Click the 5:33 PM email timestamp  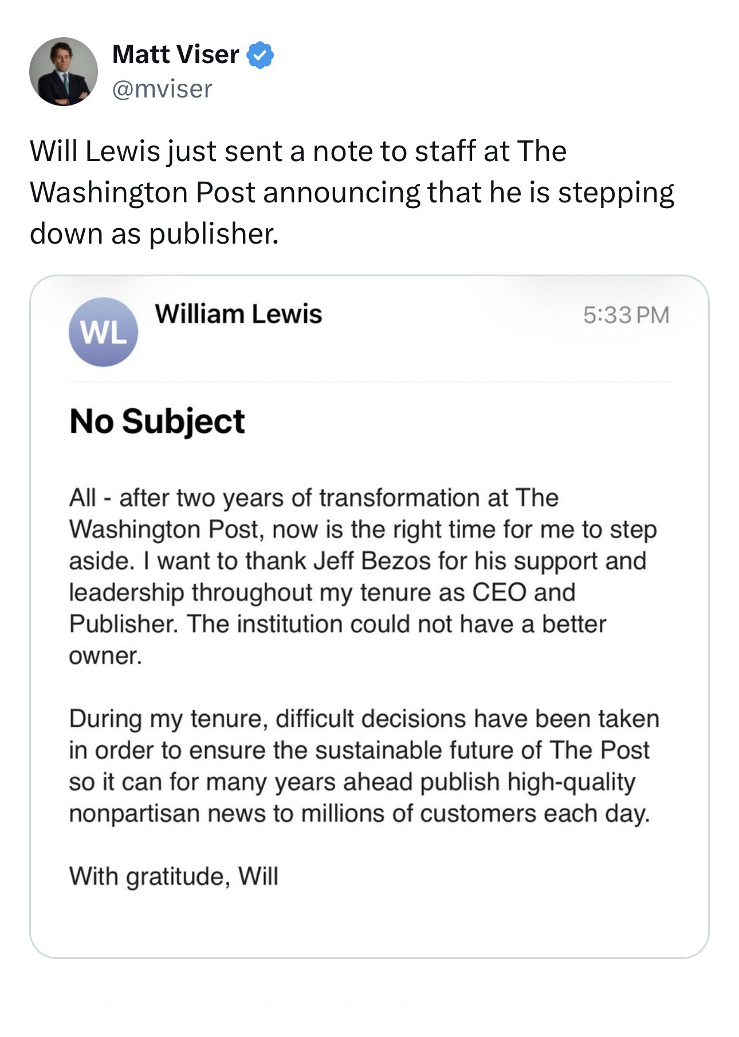626,315
